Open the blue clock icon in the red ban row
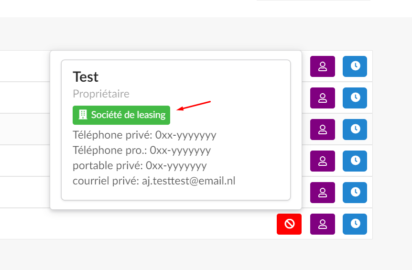 (x=355, y=224)
